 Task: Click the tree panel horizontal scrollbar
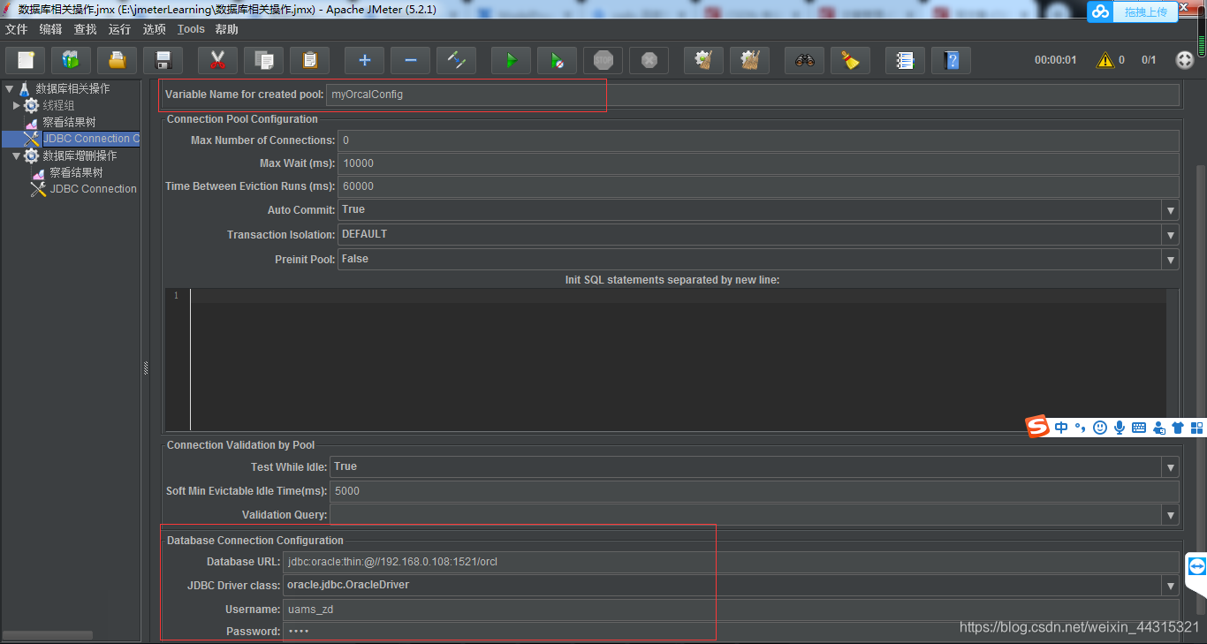click(x=48, y=635)
